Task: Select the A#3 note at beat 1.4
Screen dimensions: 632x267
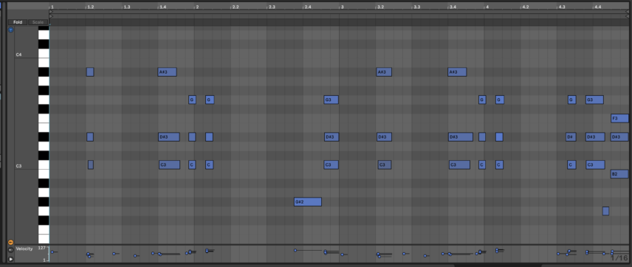Action: coord(168,72)
